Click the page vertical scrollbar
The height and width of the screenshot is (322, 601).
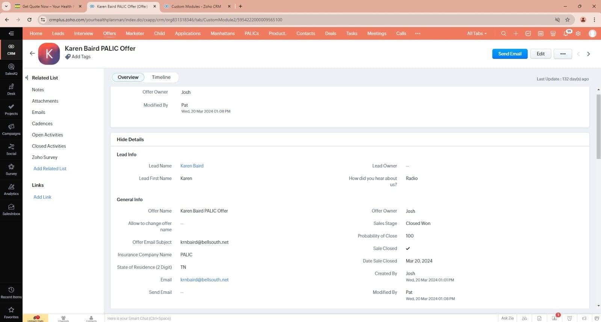[598, 126]
